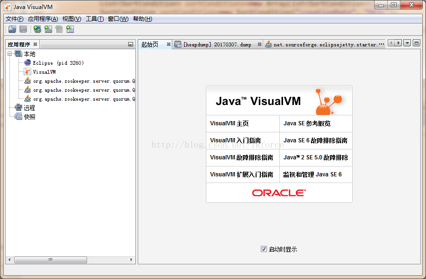Screen dimensions: 426x279
Task: Click the horizontal scrollbar right arrow
Action: 131,260
